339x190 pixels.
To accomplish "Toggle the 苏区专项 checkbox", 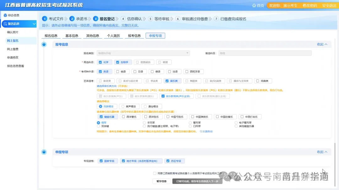I will coord(168,161).
